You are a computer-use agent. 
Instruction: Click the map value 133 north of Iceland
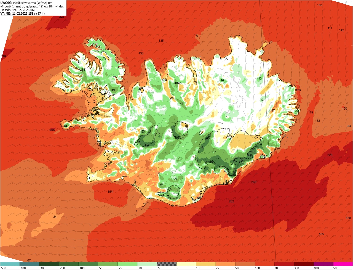click(141, 53)
